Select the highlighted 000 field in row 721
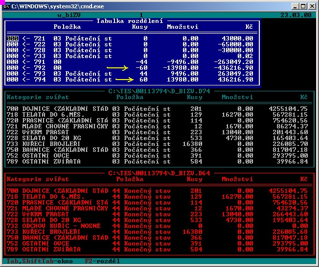The width and height of the screenshot is (319, 267). [x=12, y=39]
